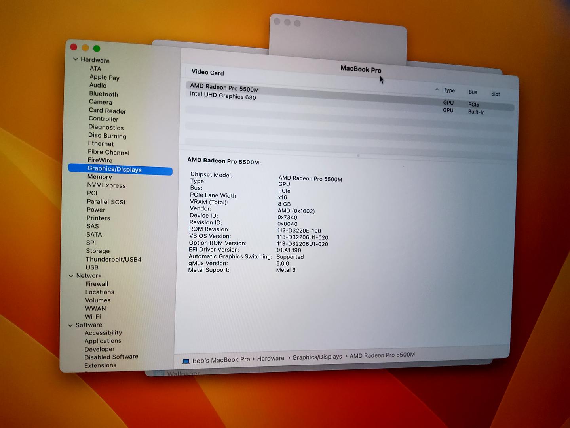The image size is (570, 428).
Task: Select AMD Radeon Pro 5500M row
Action: click(350, 96)
